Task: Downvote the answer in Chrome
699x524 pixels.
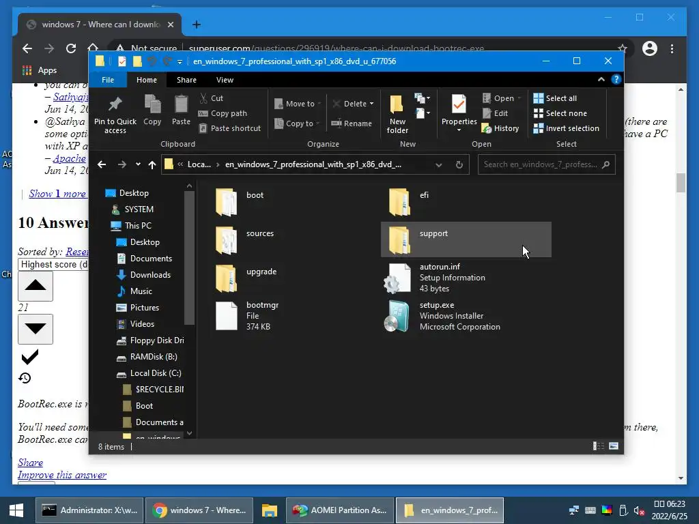Action: pos(35,329)
